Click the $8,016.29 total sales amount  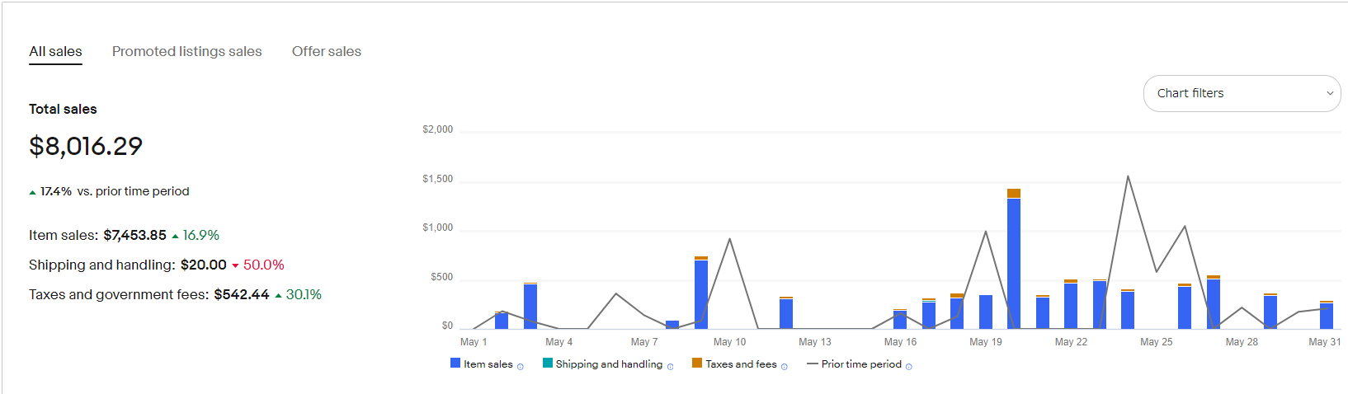(86, 146)
